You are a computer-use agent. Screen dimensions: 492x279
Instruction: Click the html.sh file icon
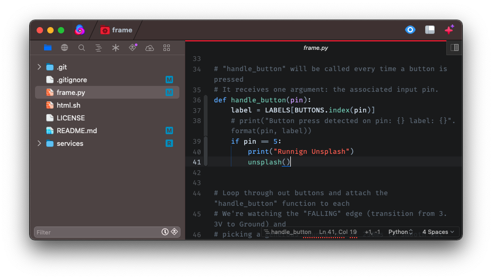pyautogui.click(x=49, y=105)
